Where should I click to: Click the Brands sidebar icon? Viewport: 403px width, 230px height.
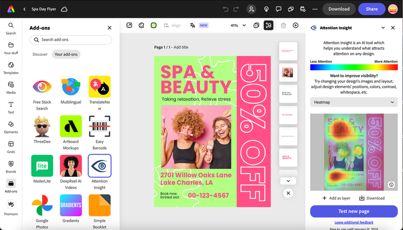click(11, 166)
